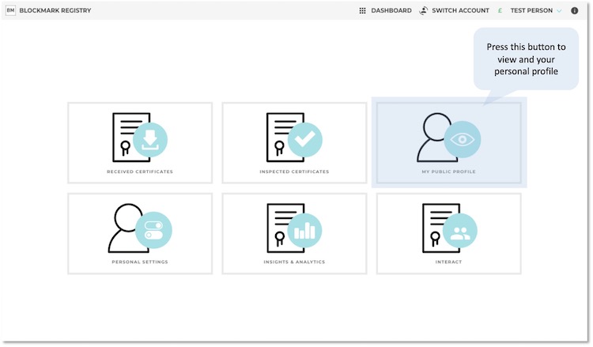
Task: Open the Personal Settings tile
Action: (x=140, y=233)
